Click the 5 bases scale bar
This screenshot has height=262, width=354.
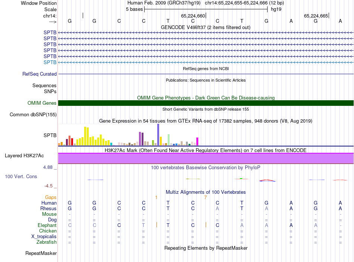coord(206,9)
